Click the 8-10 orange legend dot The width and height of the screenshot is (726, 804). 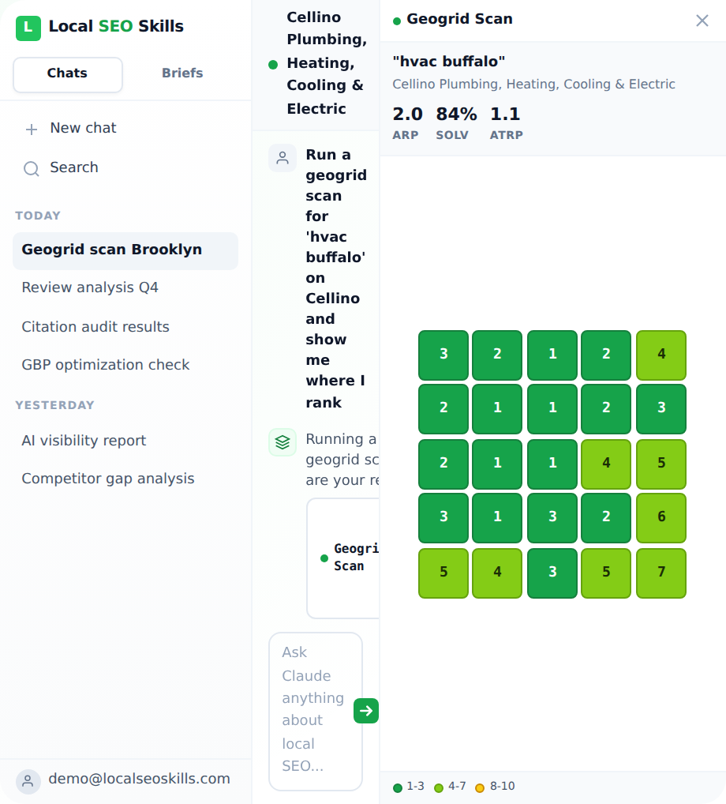coord(480,787)
